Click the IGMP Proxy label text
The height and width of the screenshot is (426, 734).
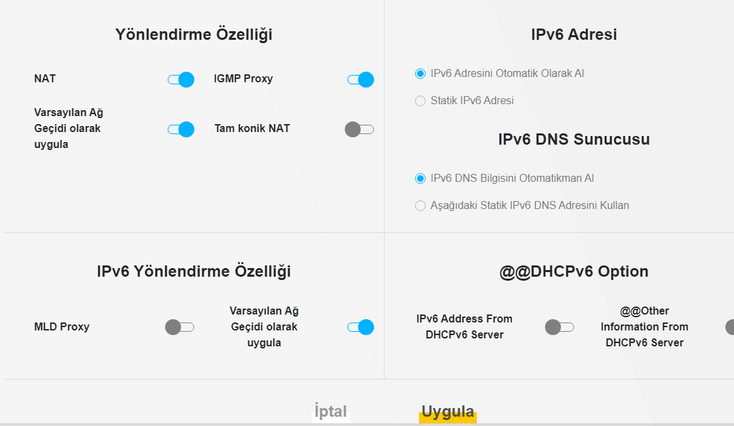pos(243,79)
